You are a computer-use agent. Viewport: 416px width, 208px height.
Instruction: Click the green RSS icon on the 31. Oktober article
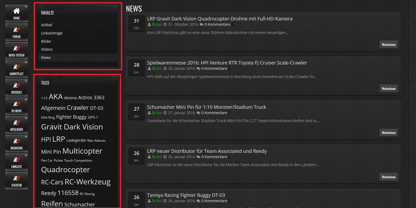pos(154,24)
